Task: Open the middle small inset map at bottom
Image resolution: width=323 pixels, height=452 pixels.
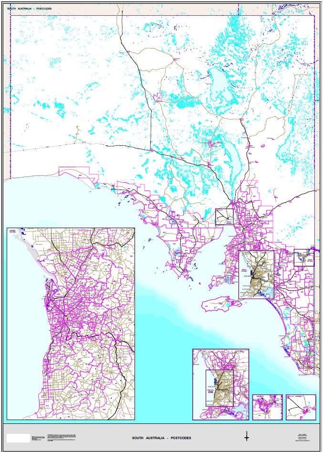Action: [267, 407]
